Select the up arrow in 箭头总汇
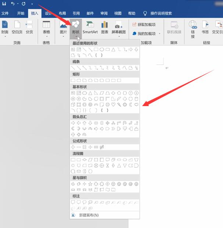The width and height of the screenshot is (223, 228). coord(84,123)
